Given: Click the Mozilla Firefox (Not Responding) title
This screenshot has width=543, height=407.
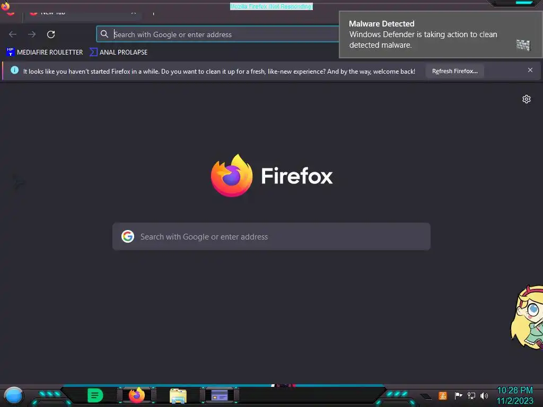Looking at the screenshot, I should pyautogui.click(x=271, y=6).
